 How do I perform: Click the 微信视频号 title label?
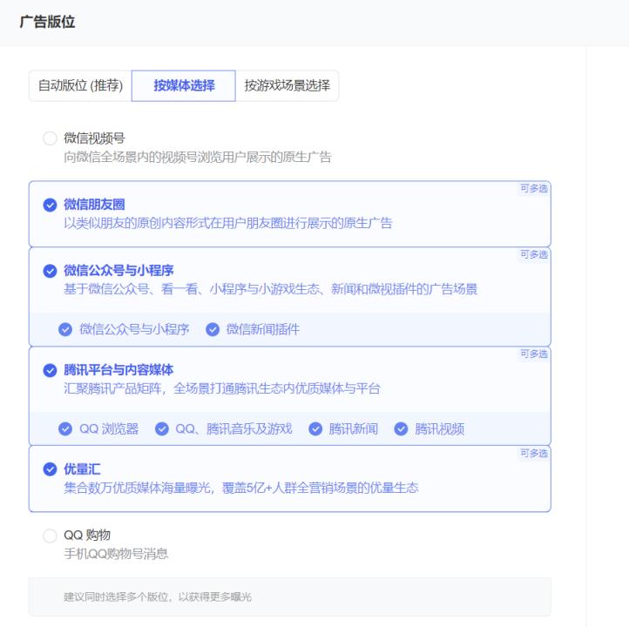[94, 138]
